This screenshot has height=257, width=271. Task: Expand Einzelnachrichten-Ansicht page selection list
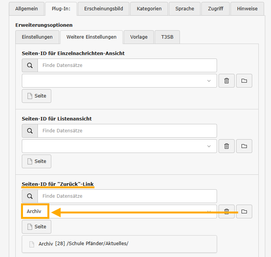point(119,81)
